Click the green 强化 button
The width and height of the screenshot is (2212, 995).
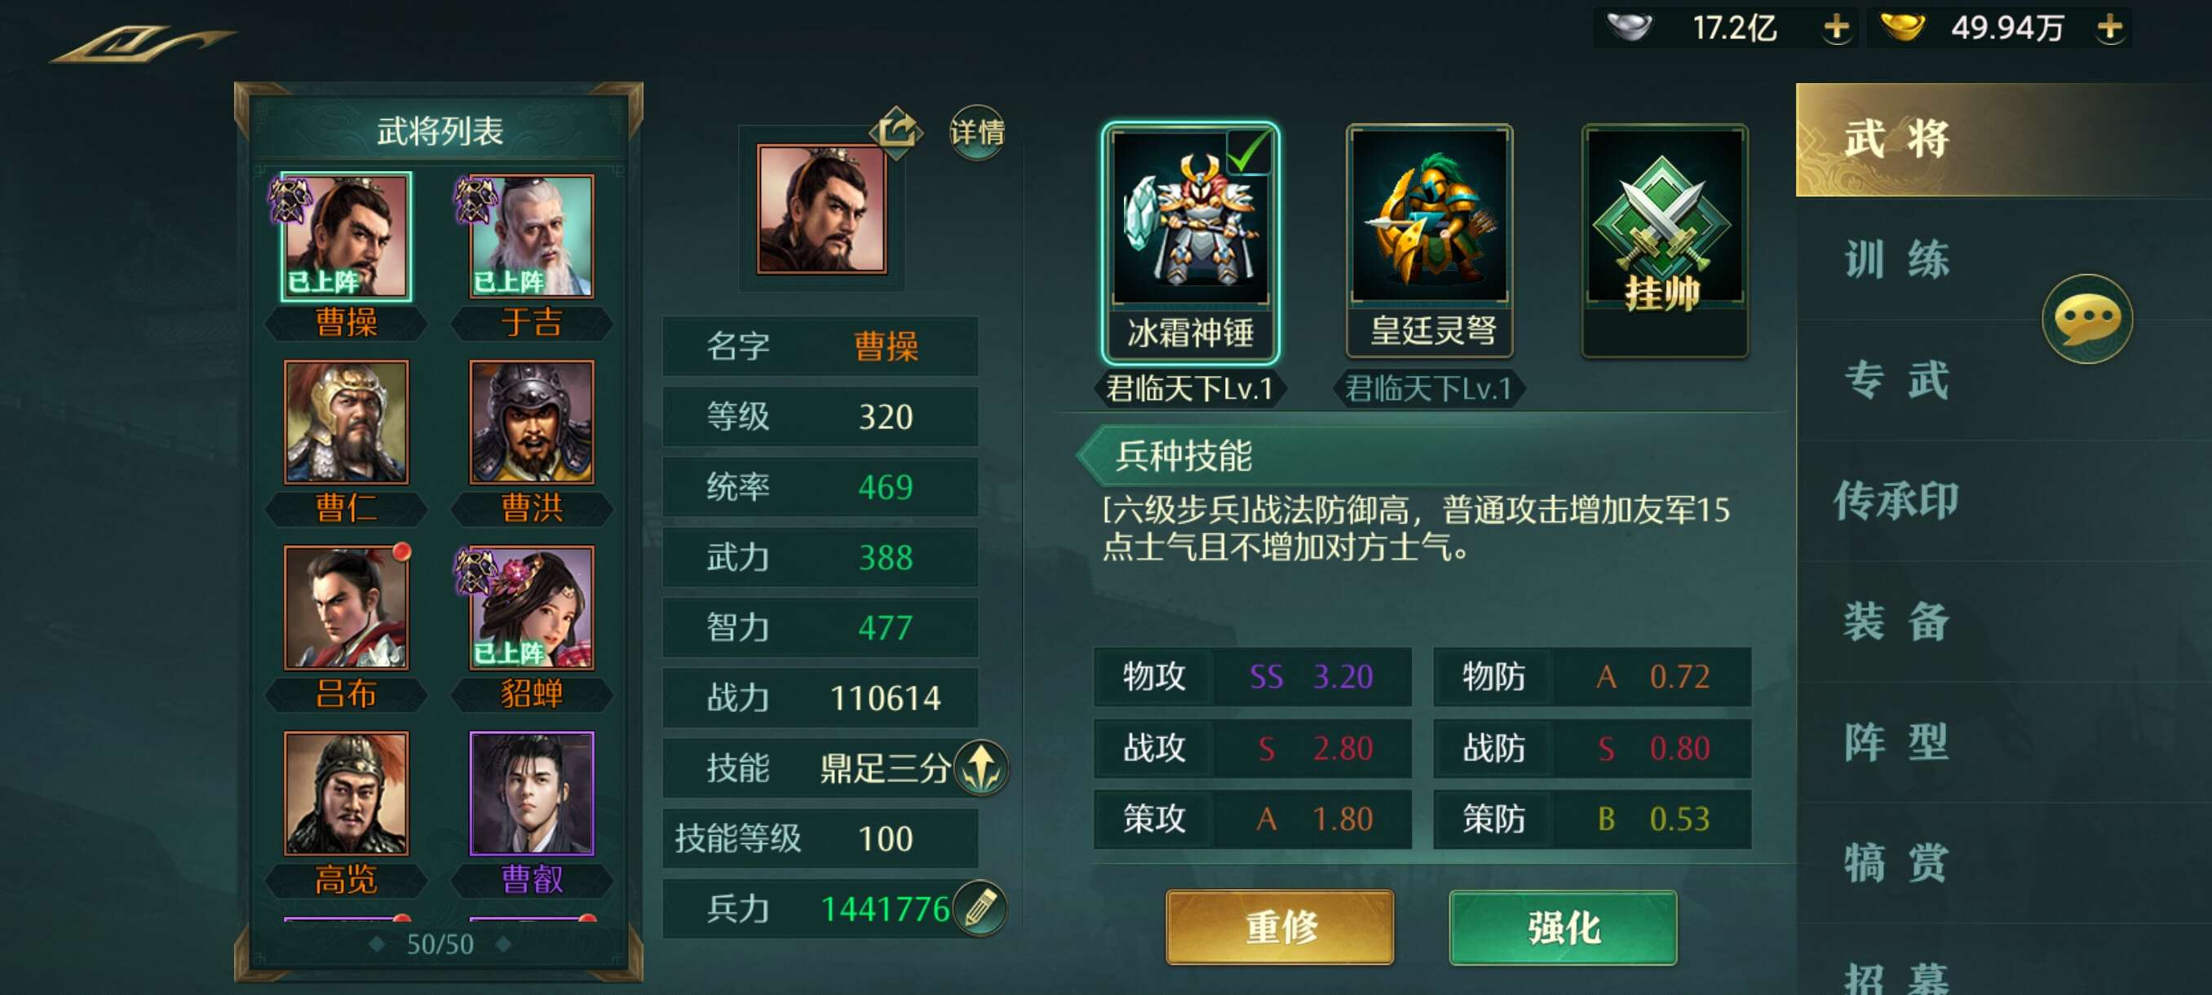coord(1563,927)
